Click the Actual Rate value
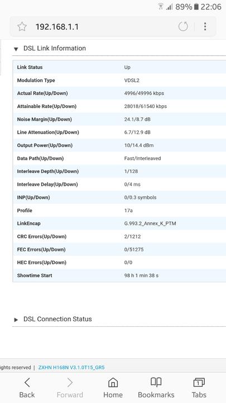Viewport: 226px width, 403px height. coord(144,93)
